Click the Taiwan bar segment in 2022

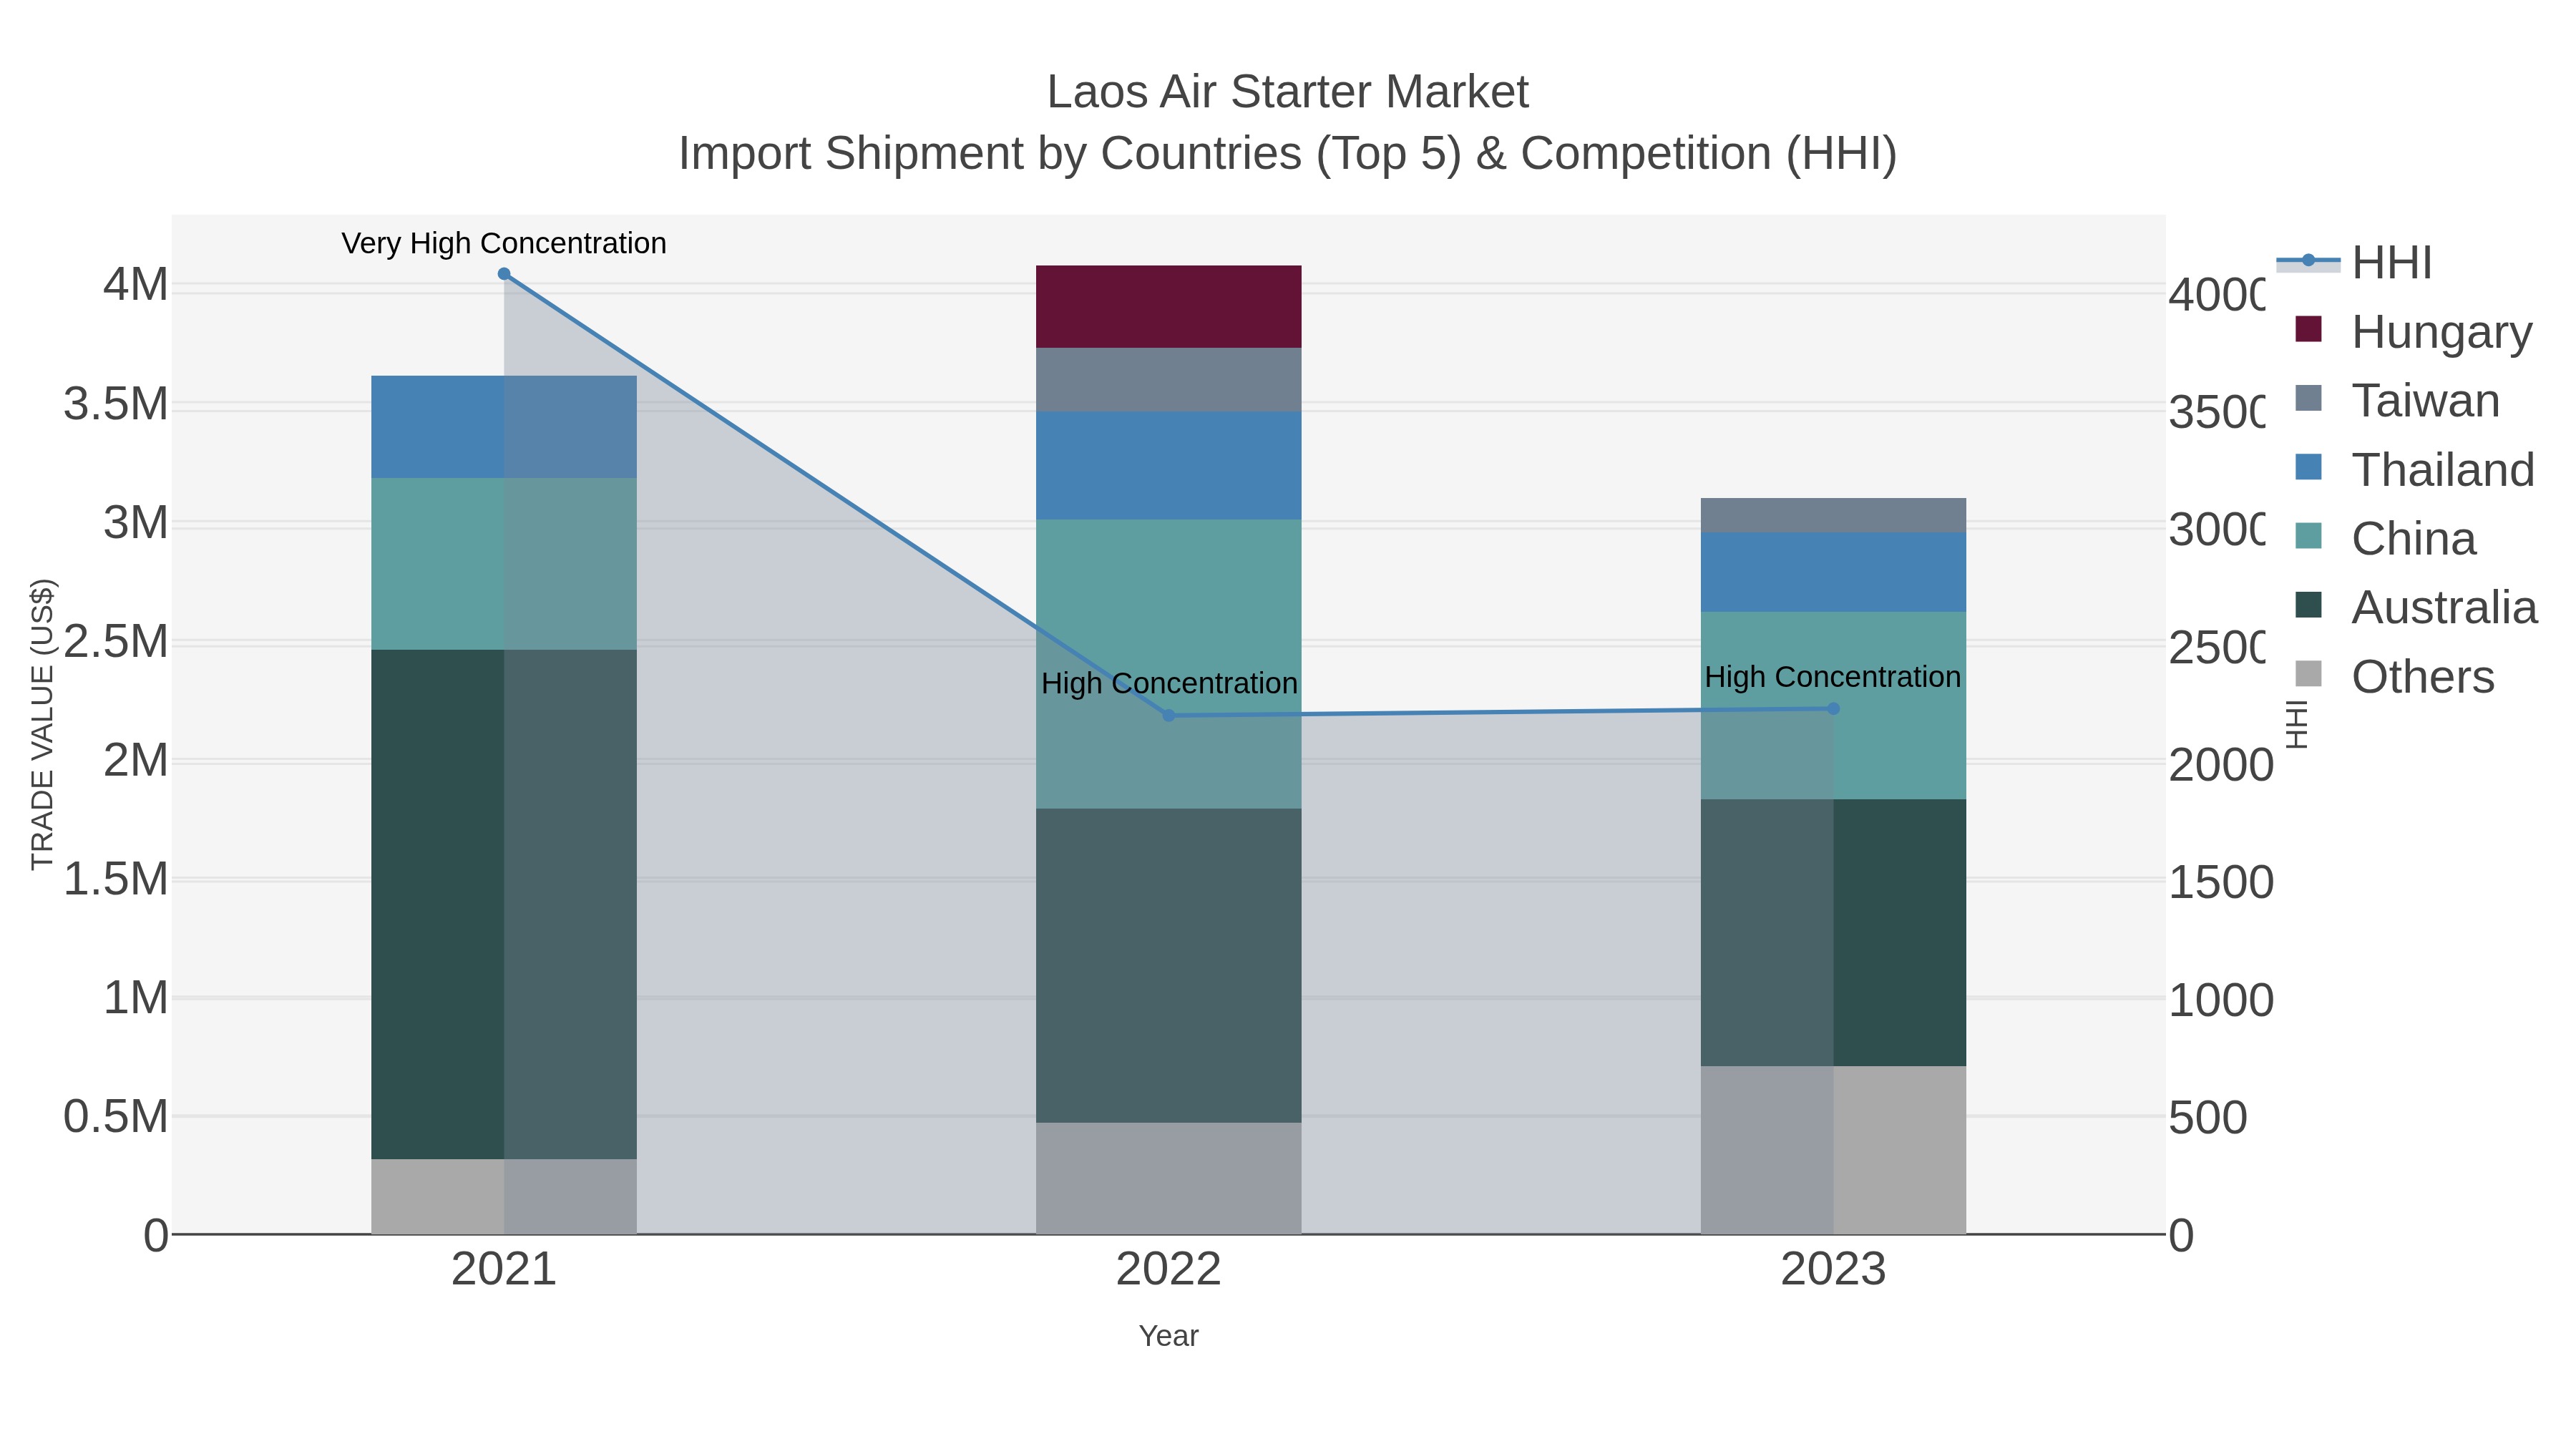[1168, 380]
